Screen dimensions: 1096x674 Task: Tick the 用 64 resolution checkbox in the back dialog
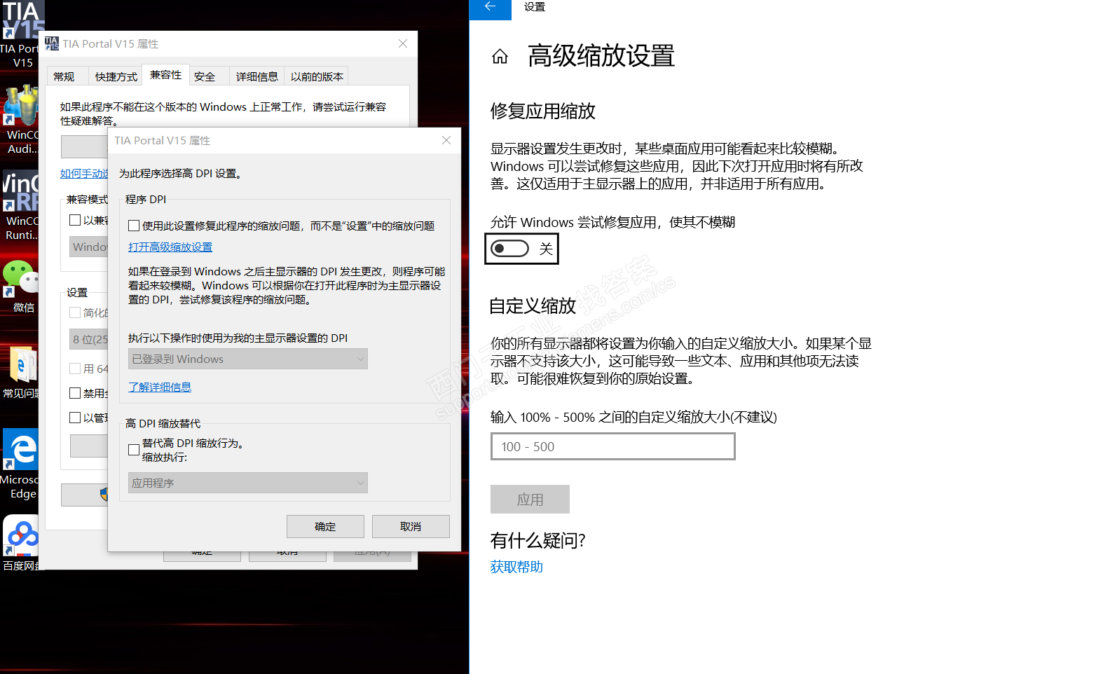[x=75, y=369]
